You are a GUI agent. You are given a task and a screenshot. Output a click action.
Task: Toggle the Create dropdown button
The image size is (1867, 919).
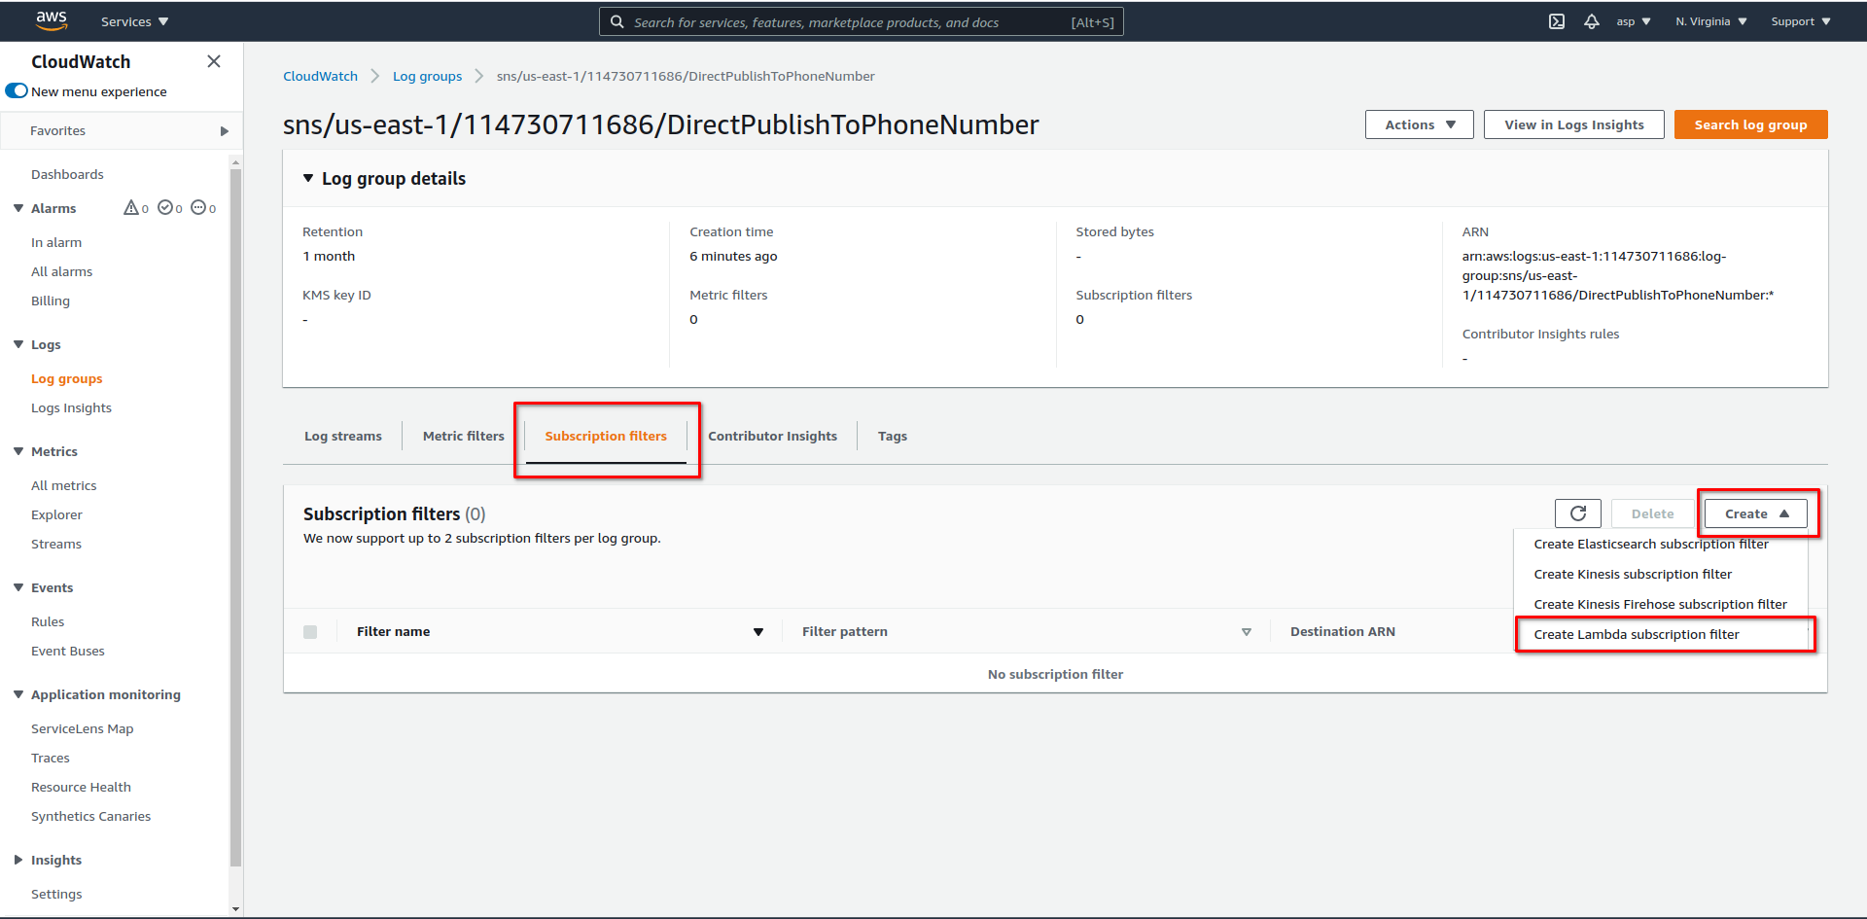[1756, 513]
